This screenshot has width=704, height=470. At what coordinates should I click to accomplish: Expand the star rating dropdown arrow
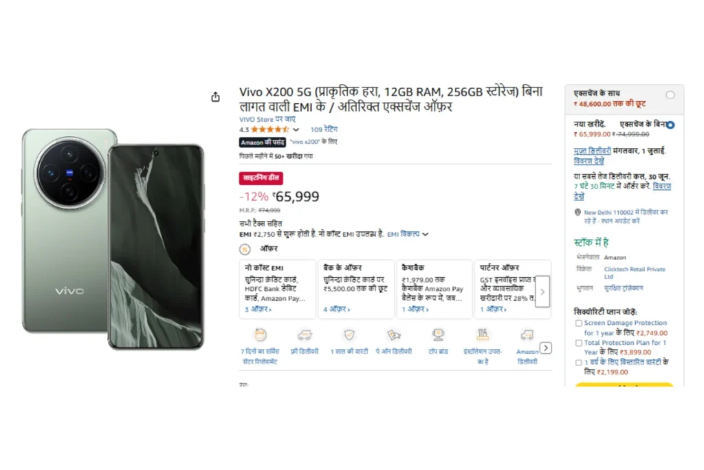(x=296, y=130)
